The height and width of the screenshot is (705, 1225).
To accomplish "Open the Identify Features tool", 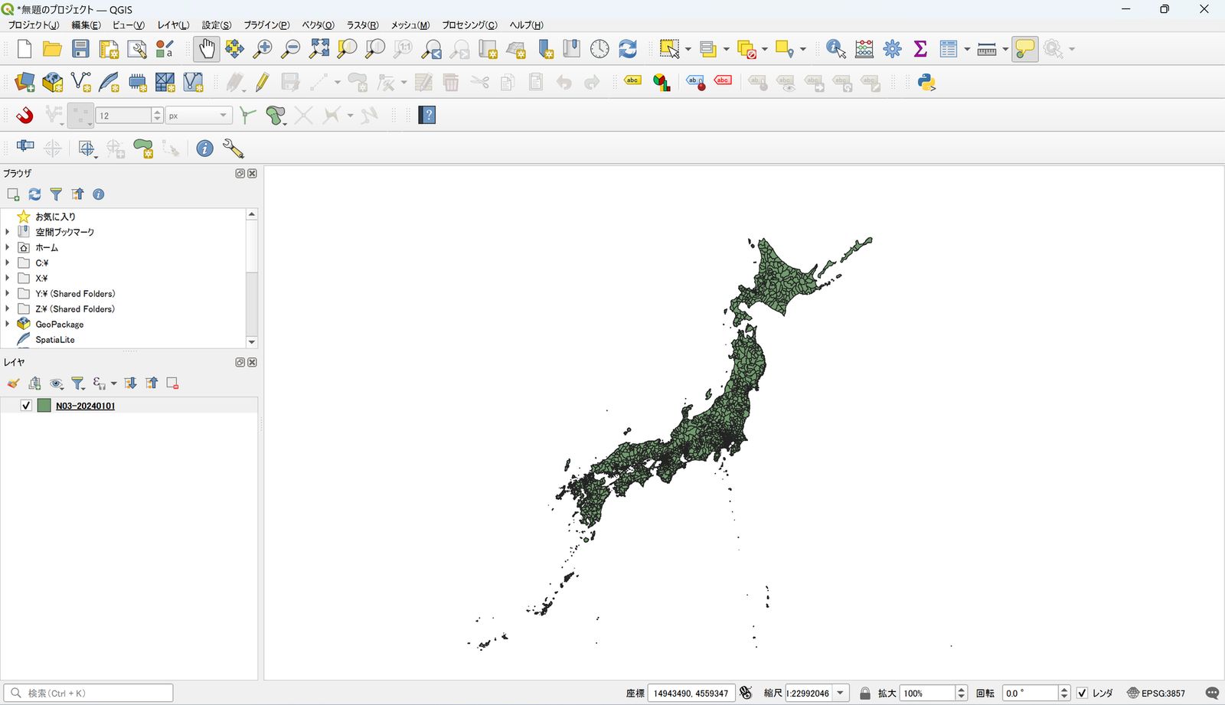I will [x=836, y=49].
